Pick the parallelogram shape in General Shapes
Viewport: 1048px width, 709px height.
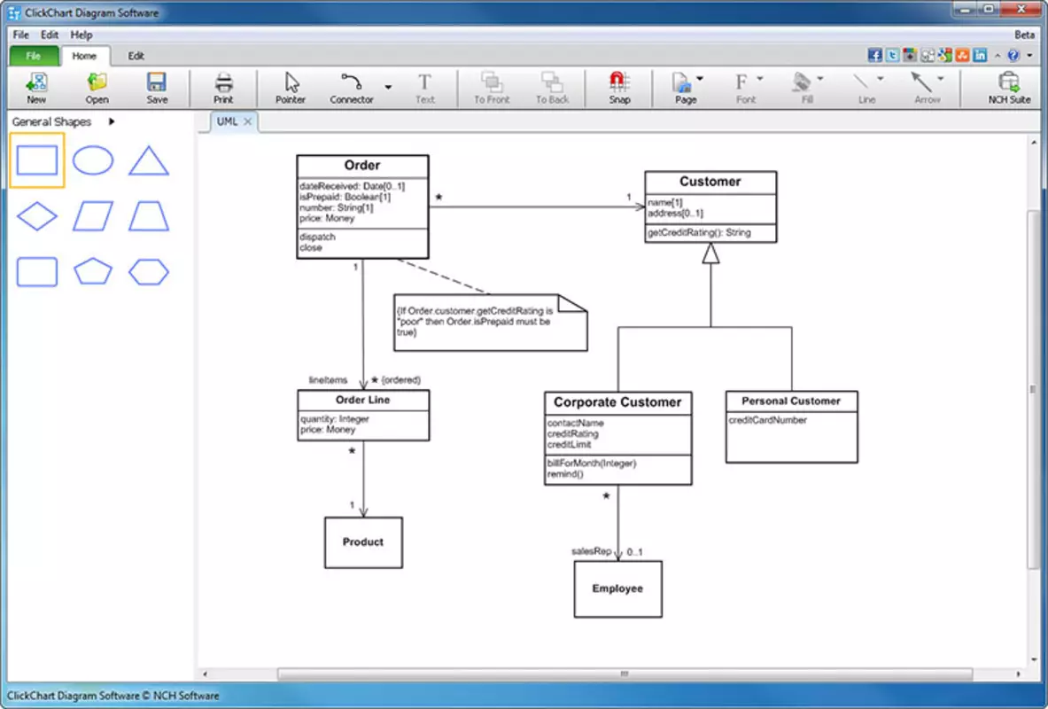(x=93, y=216)
